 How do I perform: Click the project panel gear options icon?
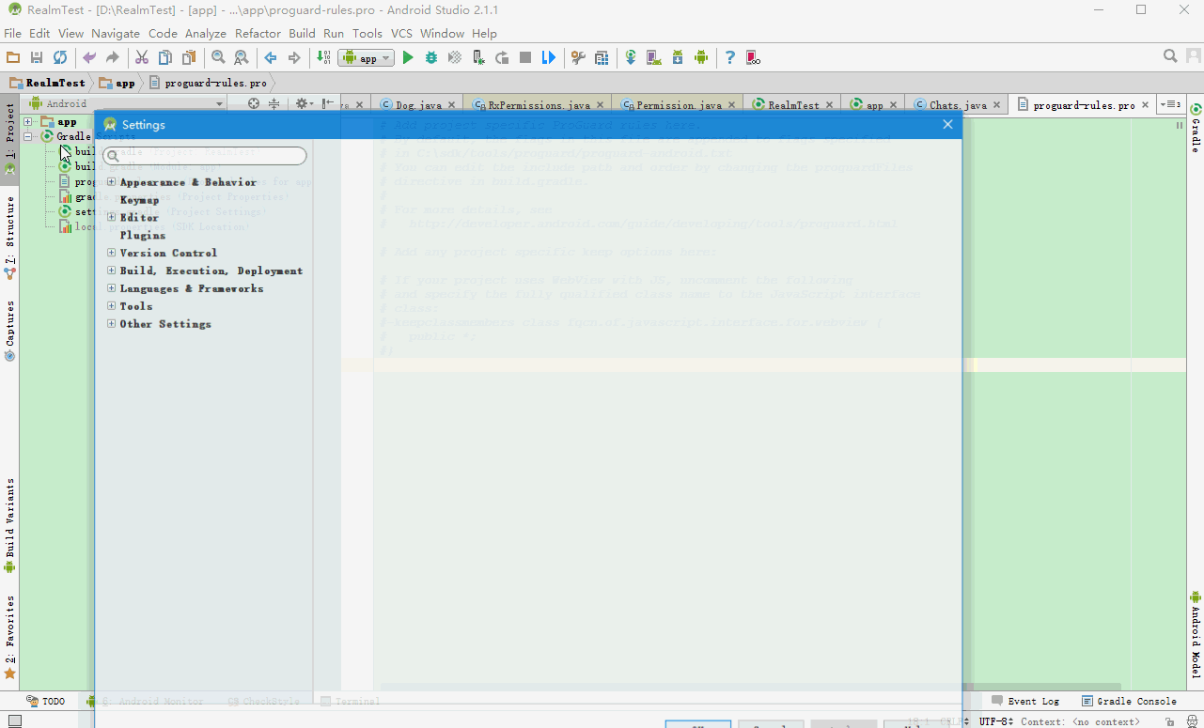coord(303,104)
